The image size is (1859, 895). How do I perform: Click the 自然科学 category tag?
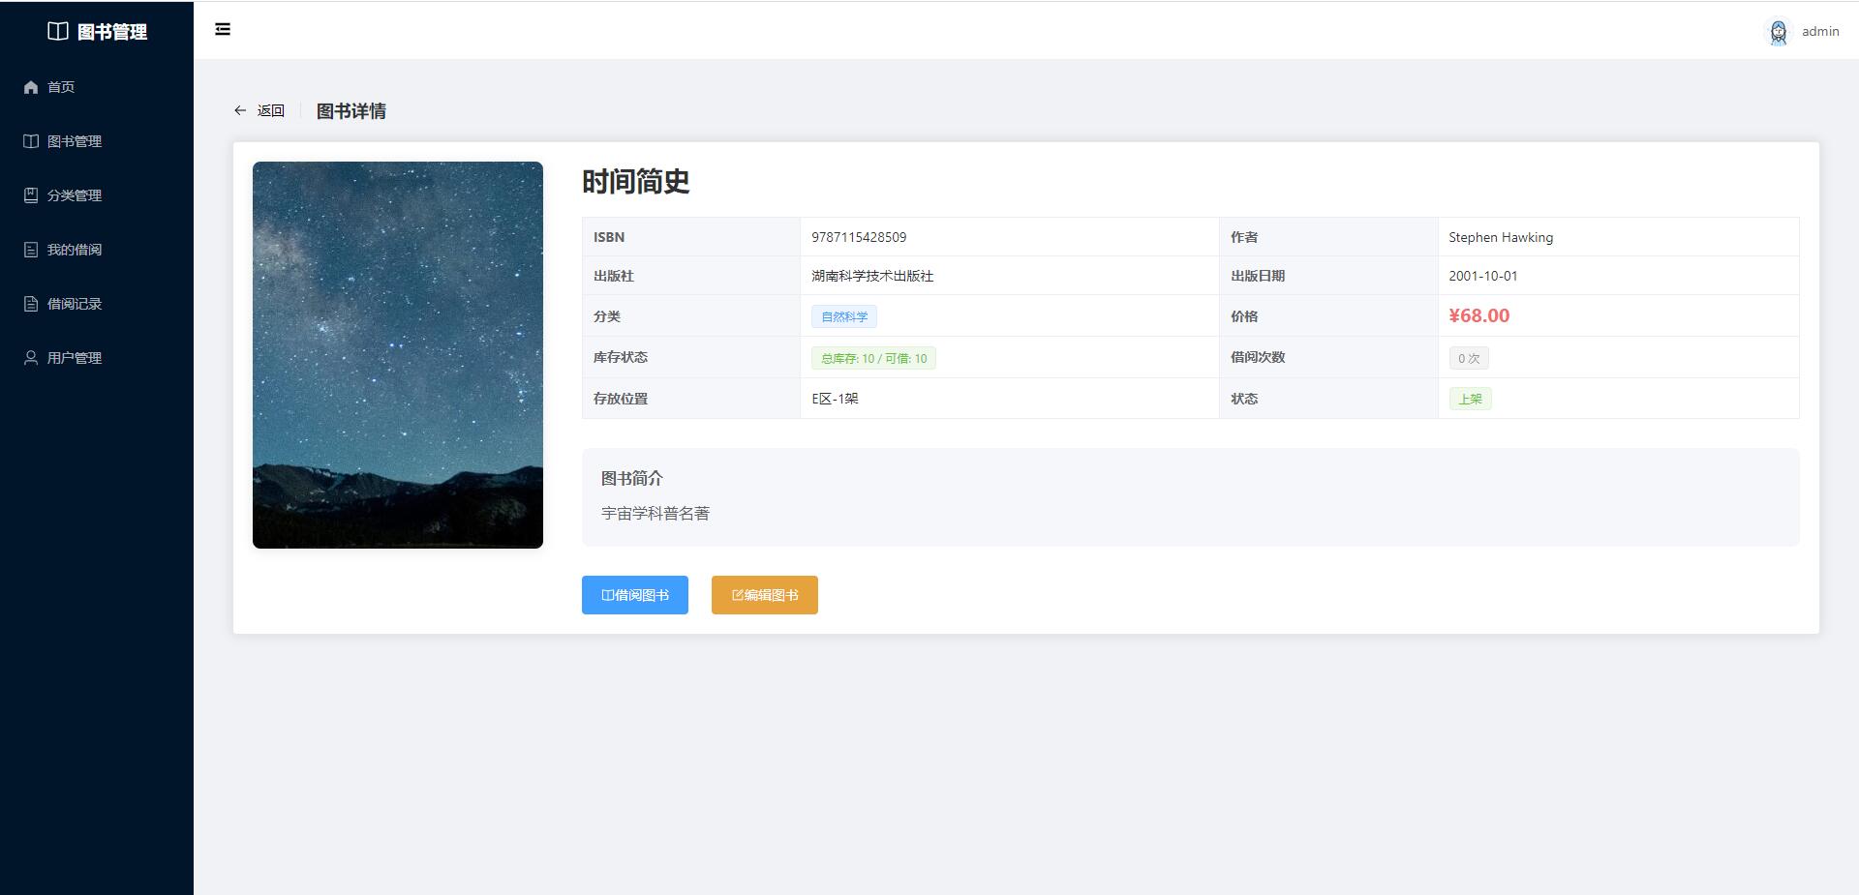(843, 316)
